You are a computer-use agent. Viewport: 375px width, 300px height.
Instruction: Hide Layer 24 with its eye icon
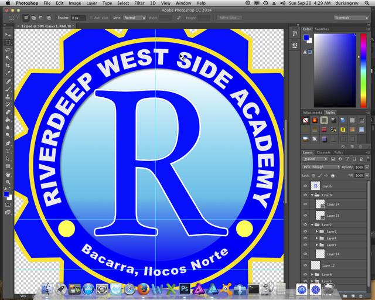point(305,204)
